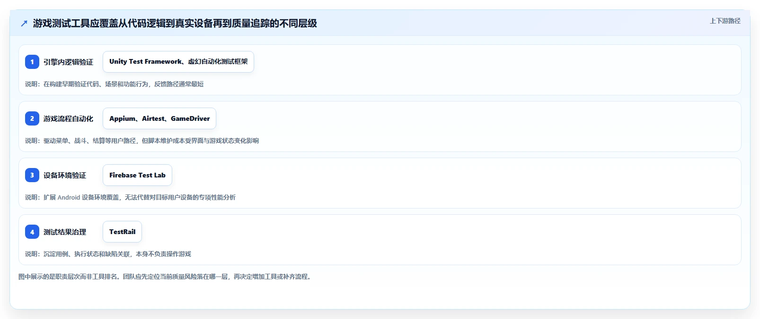Click the number 2 step badge

[32, 118]
